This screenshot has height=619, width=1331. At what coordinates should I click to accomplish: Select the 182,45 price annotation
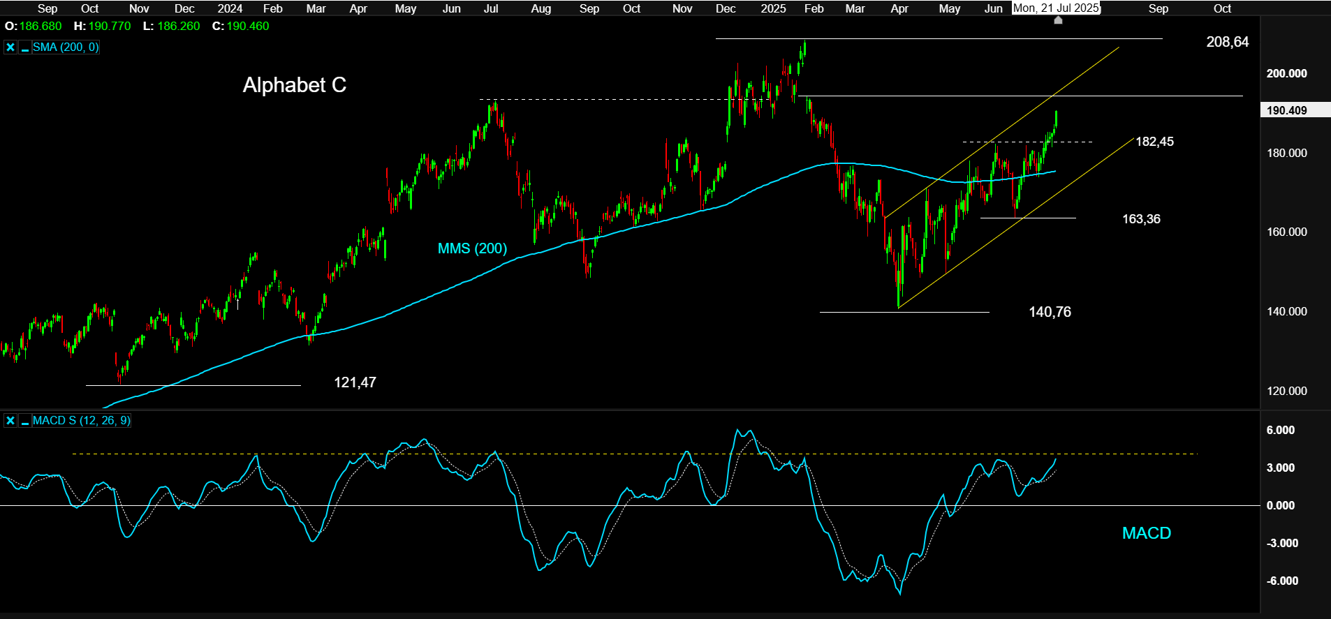[x=1154, y=142]
